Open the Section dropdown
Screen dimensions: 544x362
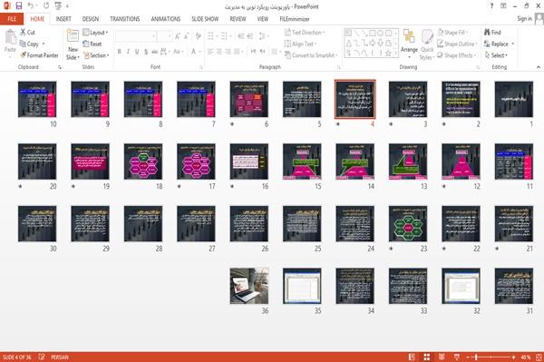(96, 55)
